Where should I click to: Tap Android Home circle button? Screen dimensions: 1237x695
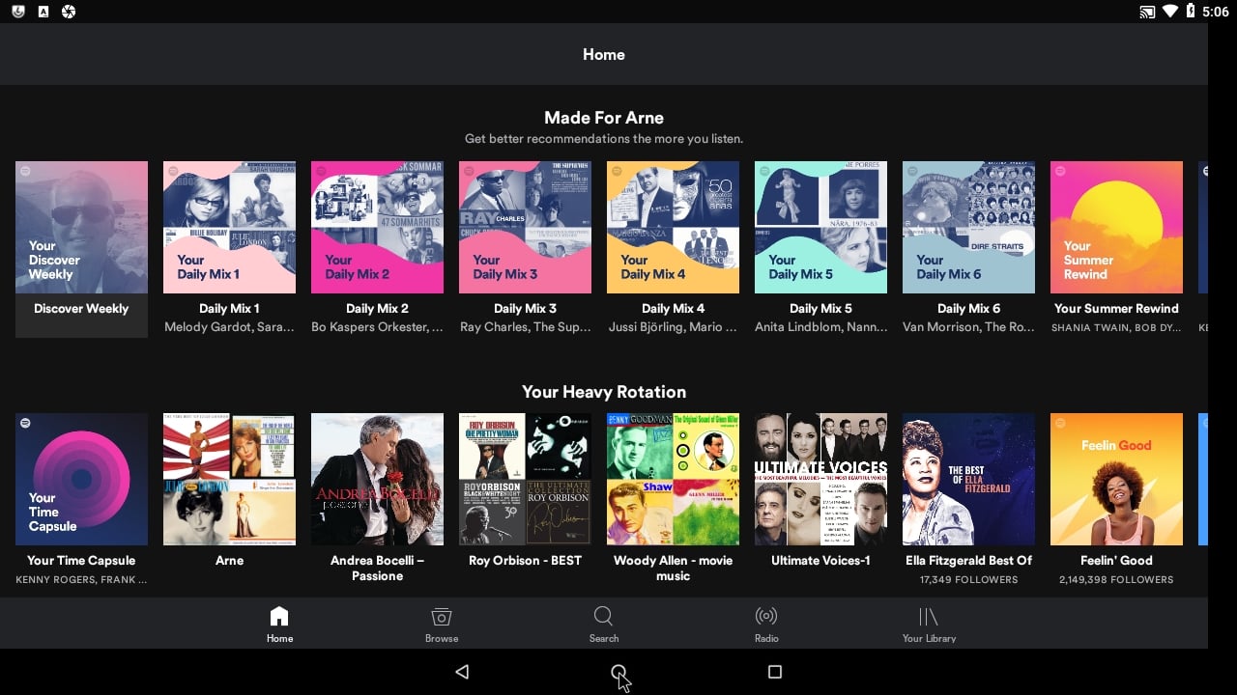tap(618, 672)
